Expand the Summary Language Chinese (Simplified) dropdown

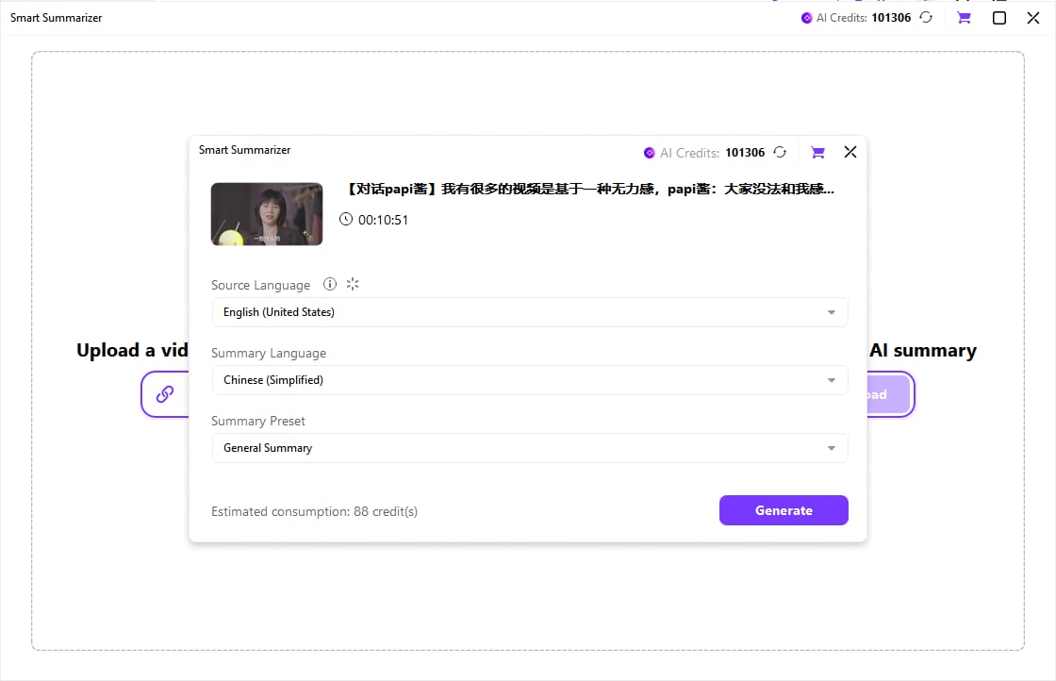tap(529, 380)
